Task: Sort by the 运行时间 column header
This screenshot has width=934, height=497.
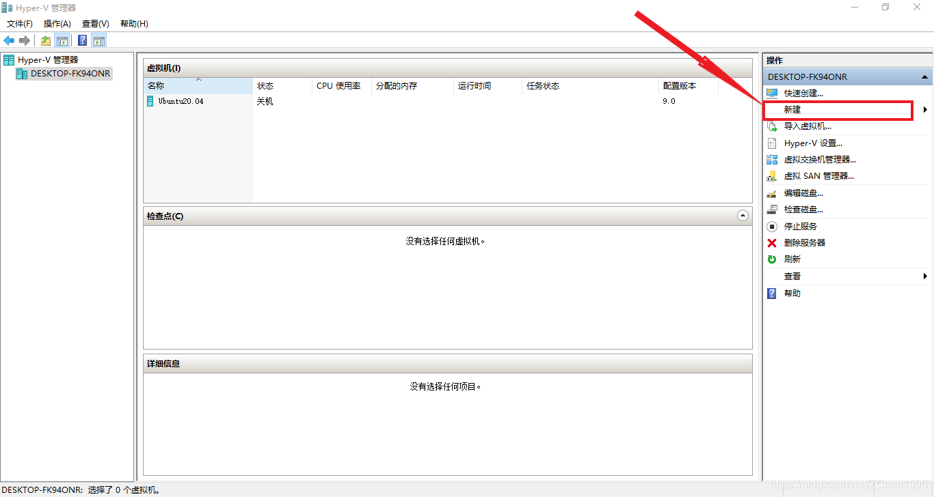Action: pos(488,86)
